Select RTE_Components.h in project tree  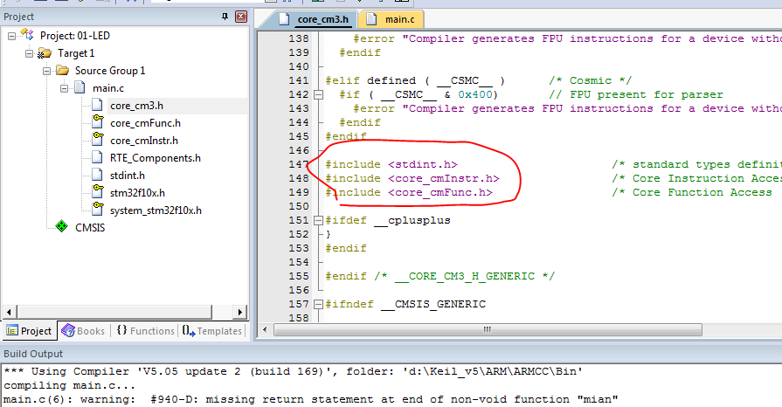coord(155,158)
